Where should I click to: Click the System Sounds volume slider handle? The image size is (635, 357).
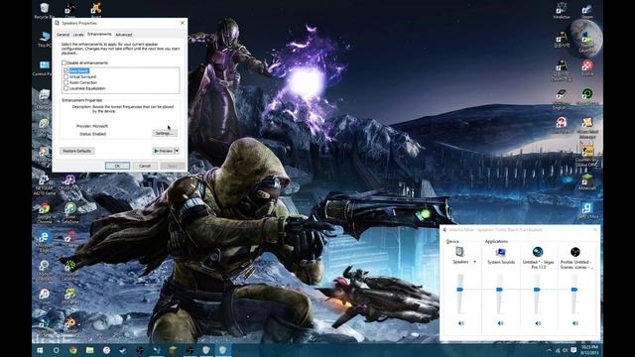499,289
